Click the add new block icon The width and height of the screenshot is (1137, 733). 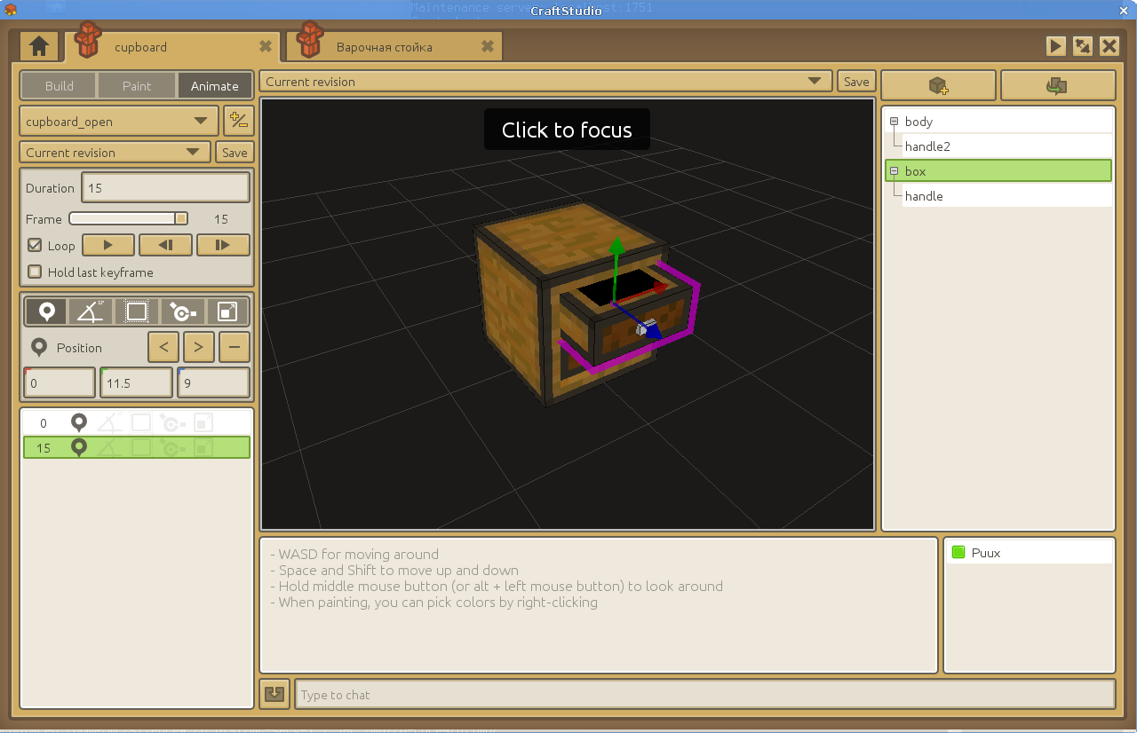click(x=938, y=86)
